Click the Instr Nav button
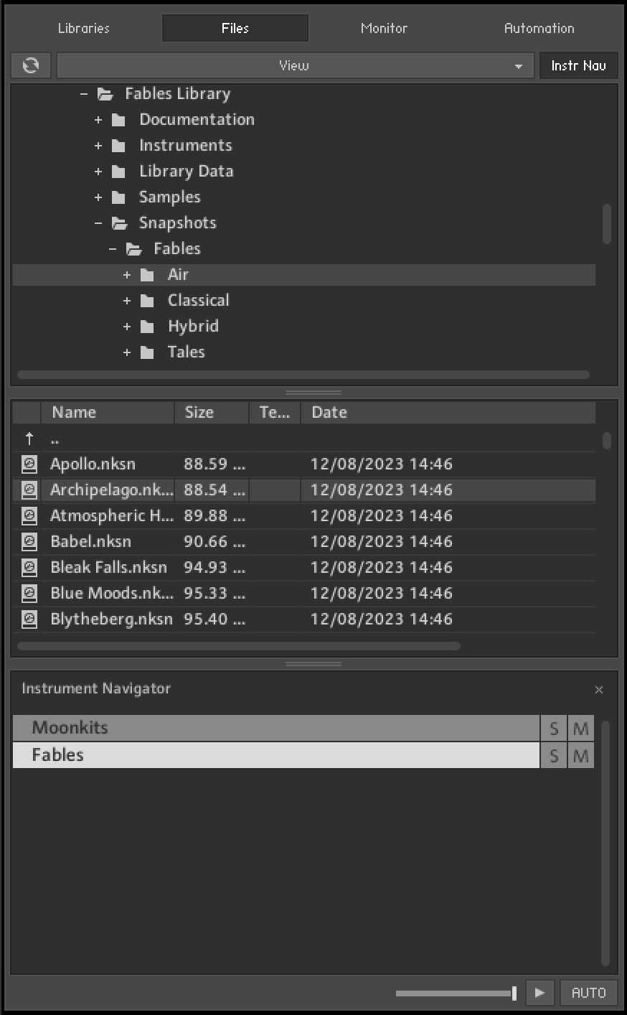Viewport: 627px width, 1015px height. point(578,65)
